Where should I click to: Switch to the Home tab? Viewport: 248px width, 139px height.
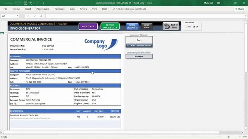pos(16,9)
